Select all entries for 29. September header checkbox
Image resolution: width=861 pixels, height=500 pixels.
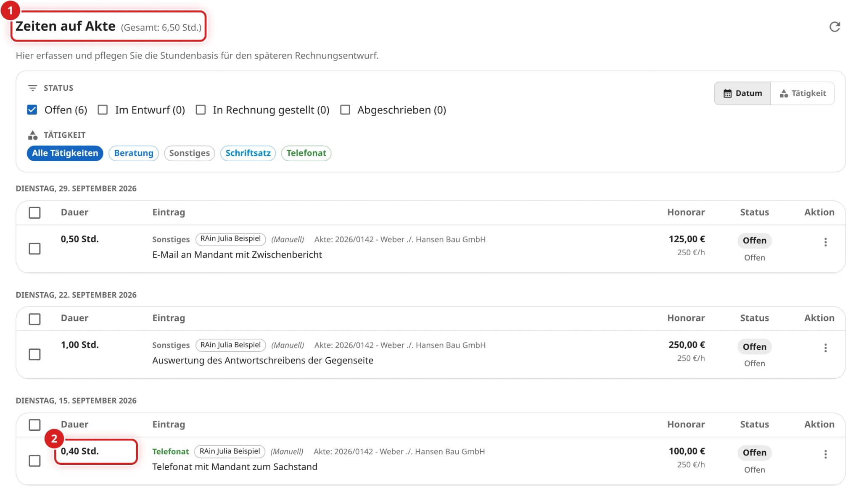point(34,213)
